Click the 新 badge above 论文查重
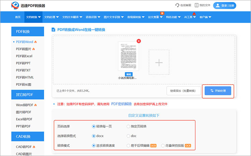The height and width of the screenshot is (156, 251). 162,13
